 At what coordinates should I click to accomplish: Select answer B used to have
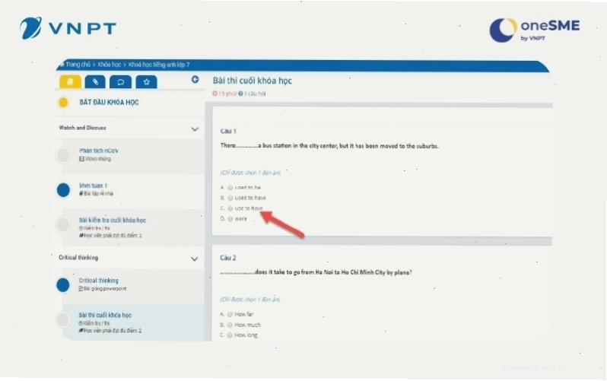coord(230,198)
